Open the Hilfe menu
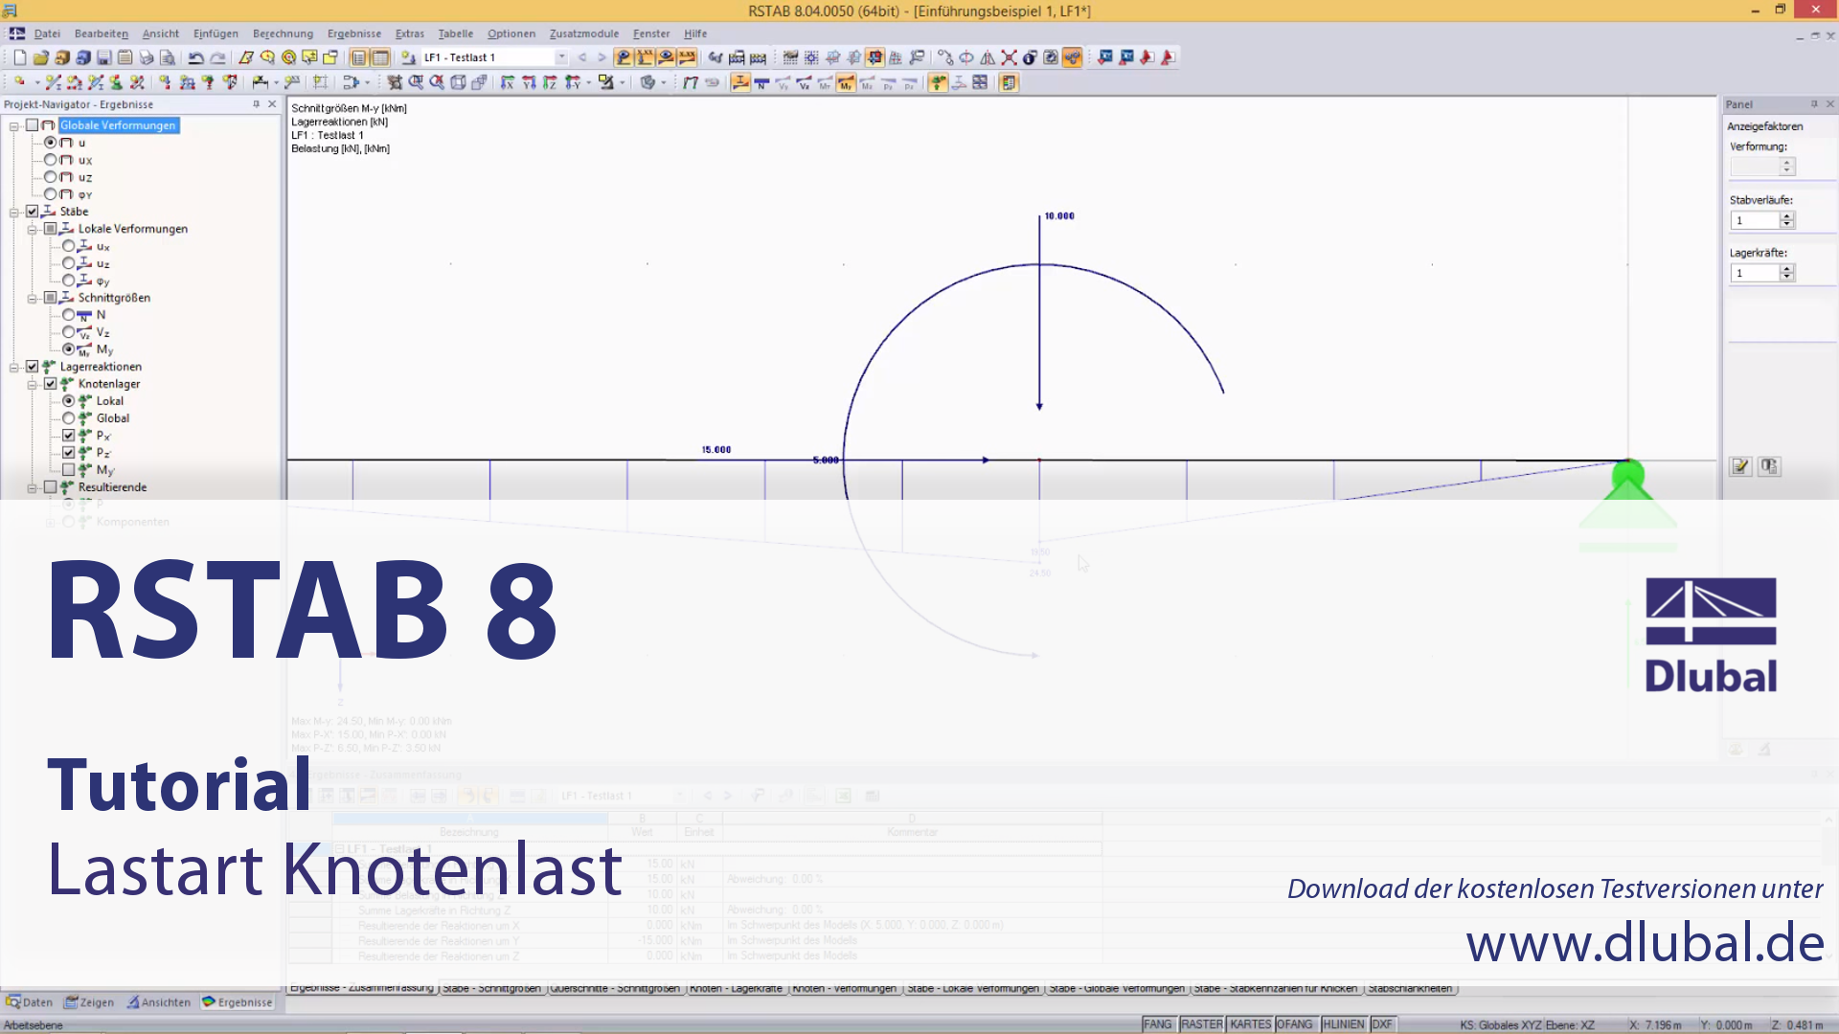 tap(695, 34)
